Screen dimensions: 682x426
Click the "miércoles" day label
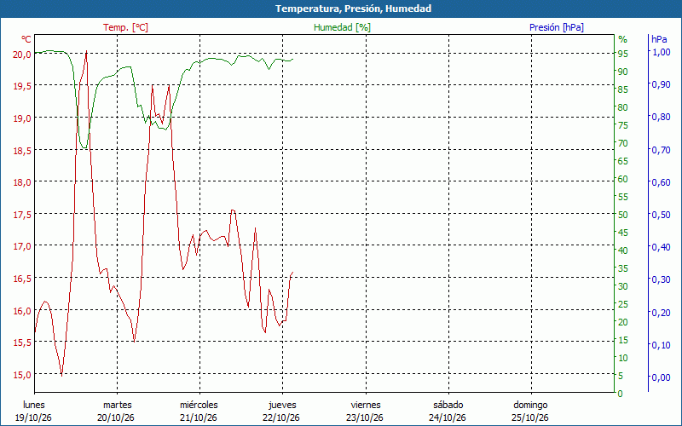coord(199,405)
